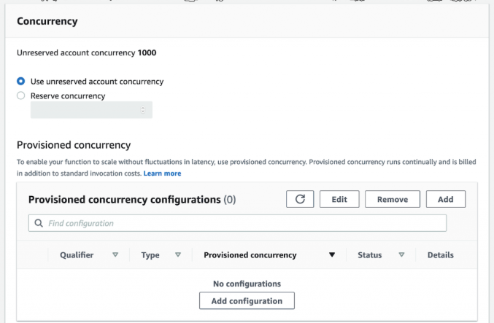Open the Learn more link

tap(162, 174)
